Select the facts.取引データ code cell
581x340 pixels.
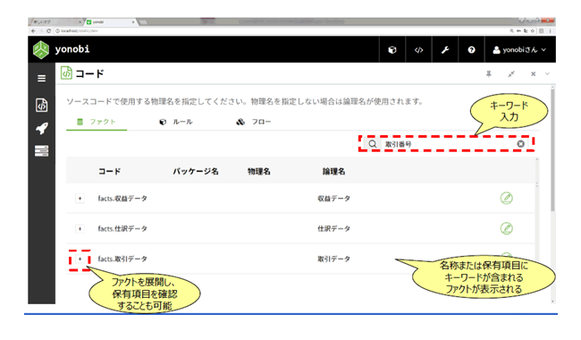122,259
